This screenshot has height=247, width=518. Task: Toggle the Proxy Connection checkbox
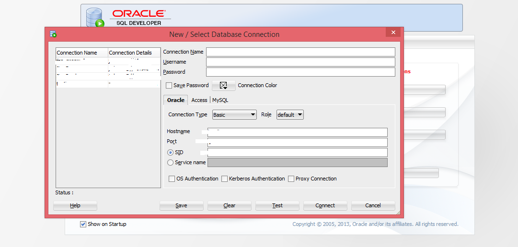[291, 179]
